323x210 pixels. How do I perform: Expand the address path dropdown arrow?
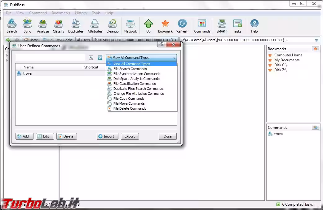point(316,40)
